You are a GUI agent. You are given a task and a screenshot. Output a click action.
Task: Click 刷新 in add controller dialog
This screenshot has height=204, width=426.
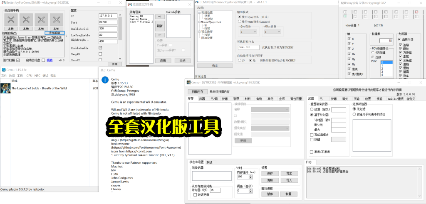160,26
